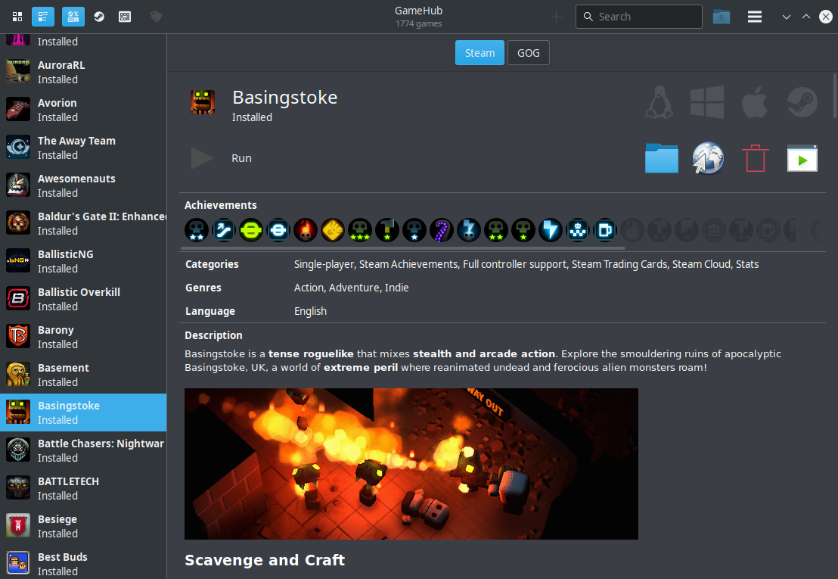This screenshot has height=579, width=838.
Task: Click the 1774 games subtitle
Action: 418,23
